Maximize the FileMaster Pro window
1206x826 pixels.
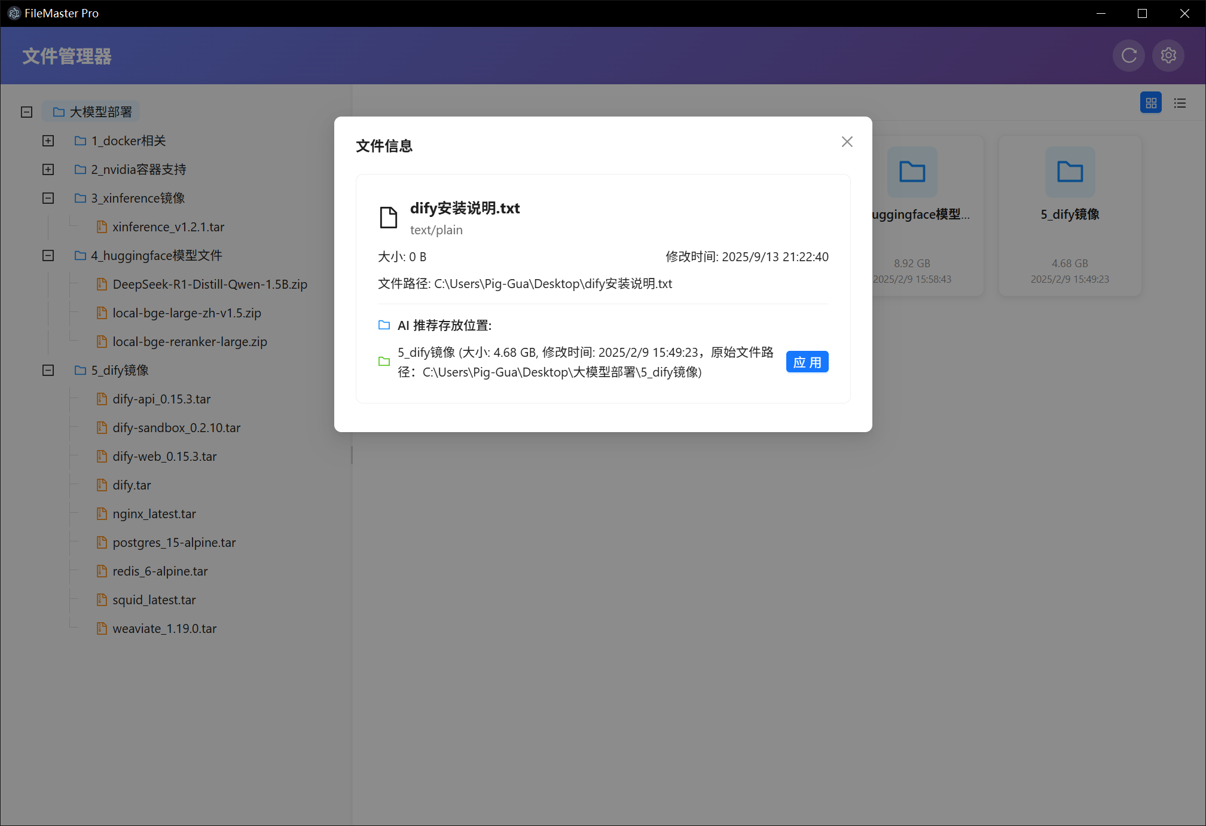1142,13
